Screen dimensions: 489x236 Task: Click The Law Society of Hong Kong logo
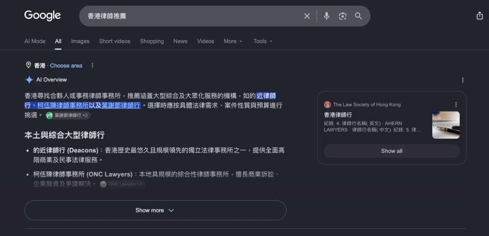[327, 104]
